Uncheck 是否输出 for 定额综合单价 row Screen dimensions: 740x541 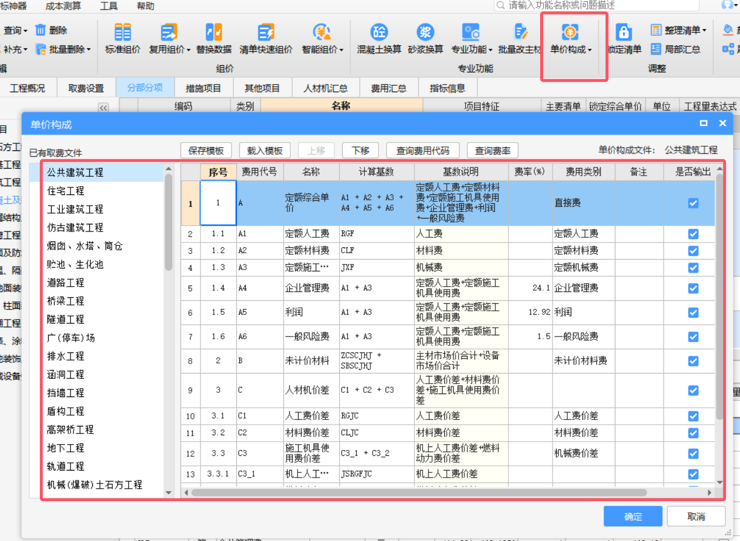click(x=693, y=203)
